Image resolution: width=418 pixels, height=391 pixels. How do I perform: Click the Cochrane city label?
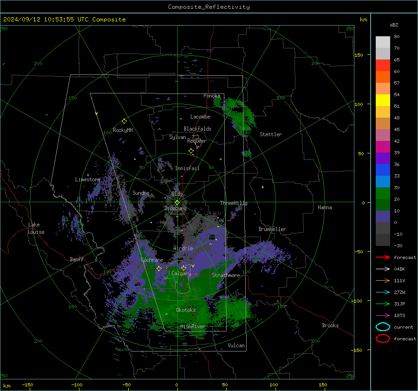(x=152, y=260)
